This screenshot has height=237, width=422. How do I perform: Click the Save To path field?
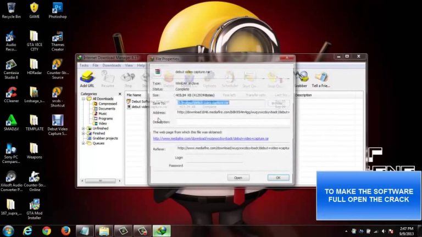click(x=221, y=103)
